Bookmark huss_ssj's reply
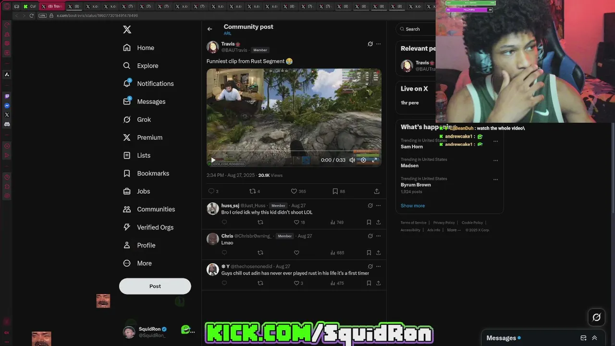The image size is (615, 346). (369, 222)
